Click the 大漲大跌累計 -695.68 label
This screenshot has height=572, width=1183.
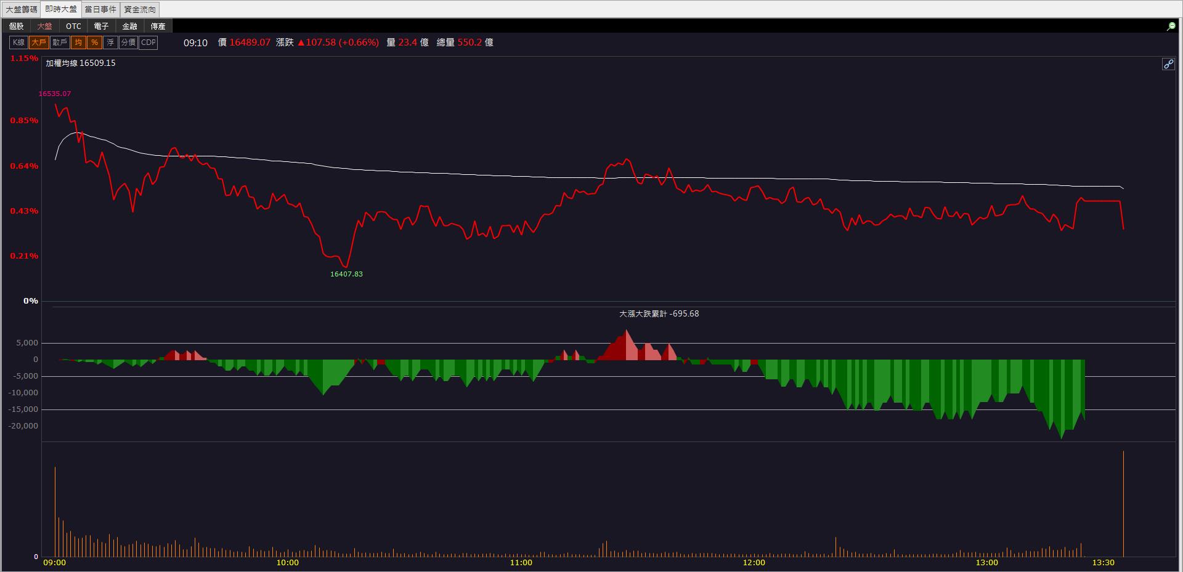[659, 313]
